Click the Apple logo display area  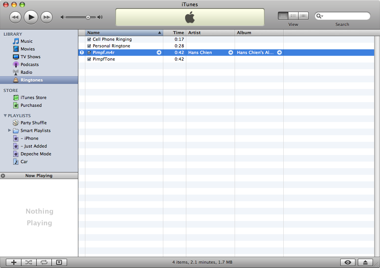[x=190, y=17]
